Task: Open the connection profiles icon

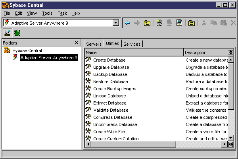Action: 179,23
